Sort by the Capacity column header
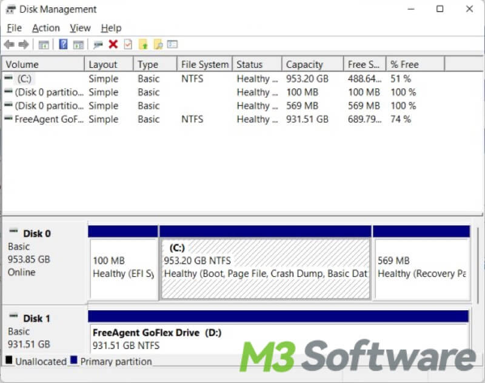485x383 pixels. [313, 64]
